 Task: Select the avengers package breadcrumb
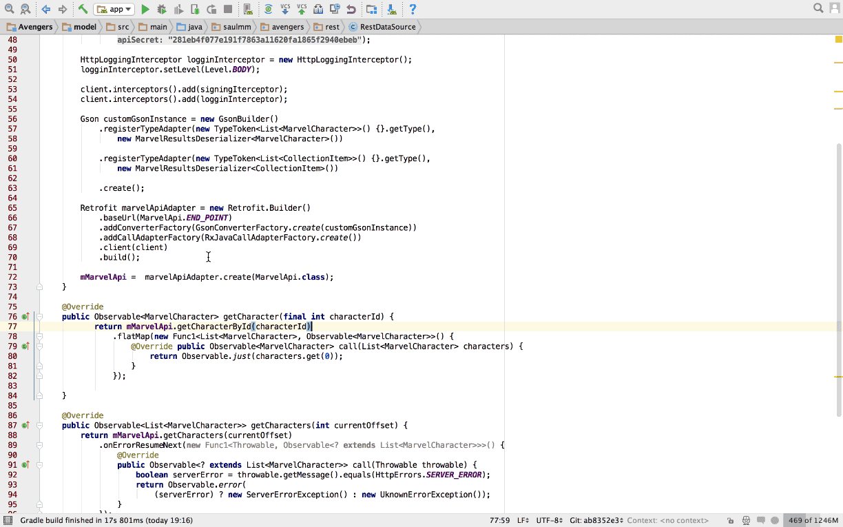282,27
